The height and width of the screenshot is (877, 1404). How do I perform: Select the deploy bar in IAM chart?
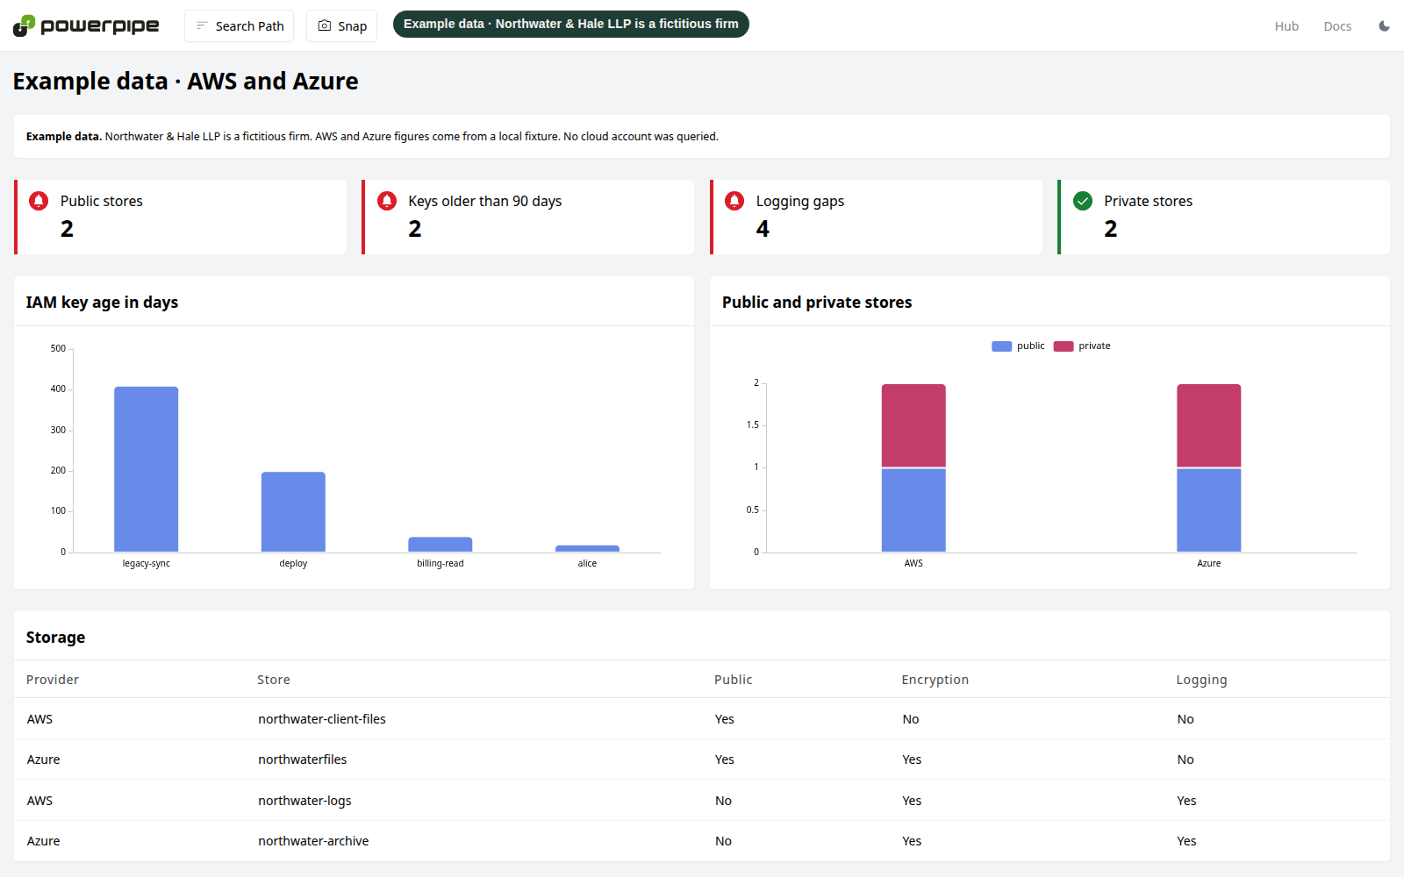coord(293,512)
